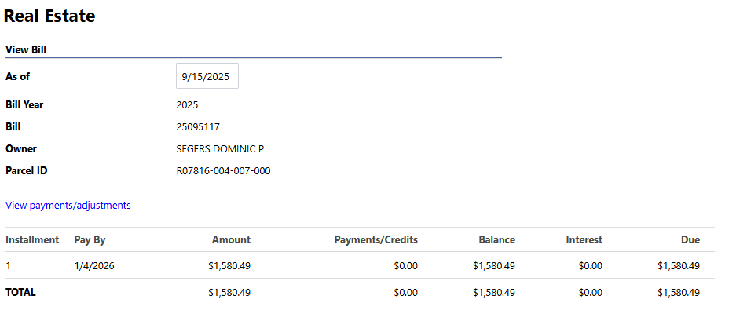Click the Pay By column header
Screen dimensions: 736x325
[x=90, y=239]
